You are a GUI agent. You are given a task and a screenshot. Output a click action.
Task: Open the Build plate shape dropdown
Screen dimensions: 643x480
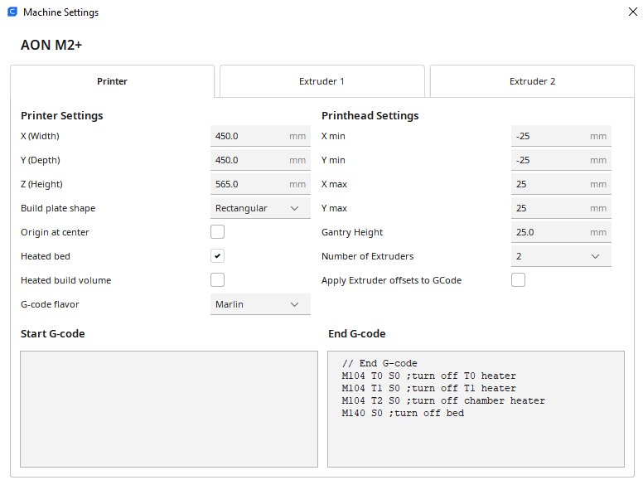(x=260, y=208)
